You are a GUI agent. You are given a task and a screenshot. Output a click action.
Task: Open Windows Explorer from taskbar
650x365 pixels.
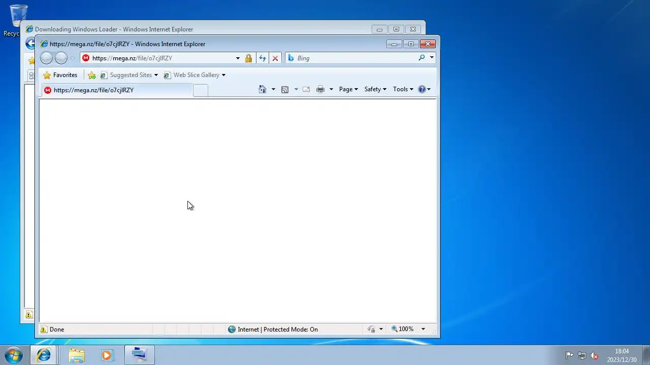point(77,355)
